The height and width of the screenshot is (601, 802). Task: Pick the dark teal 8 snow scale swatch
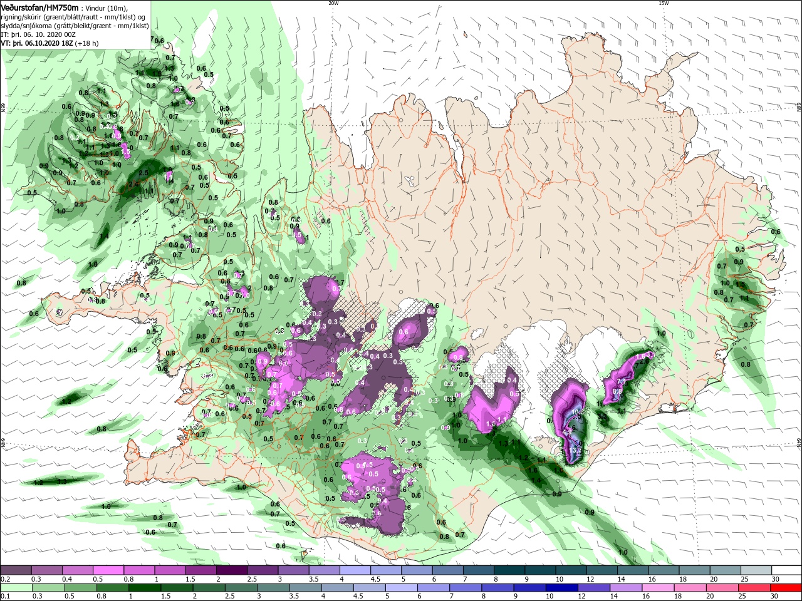(x=508, y=570)
